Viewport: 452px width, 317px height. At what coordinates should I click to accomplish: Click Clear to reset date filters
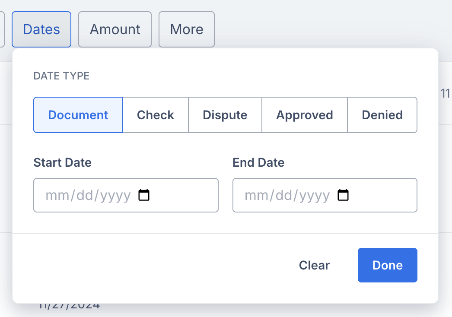(x=314, y=265)
